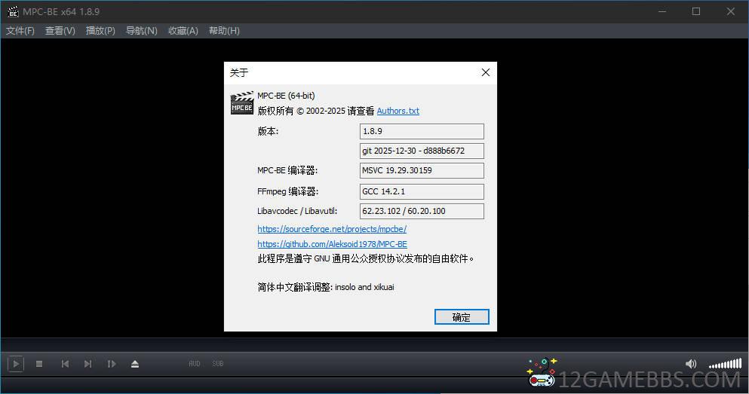Mute audio with the speaker icon
This screenshot has width=749, height=394.
pyautogui.click(x=691, y=364)
